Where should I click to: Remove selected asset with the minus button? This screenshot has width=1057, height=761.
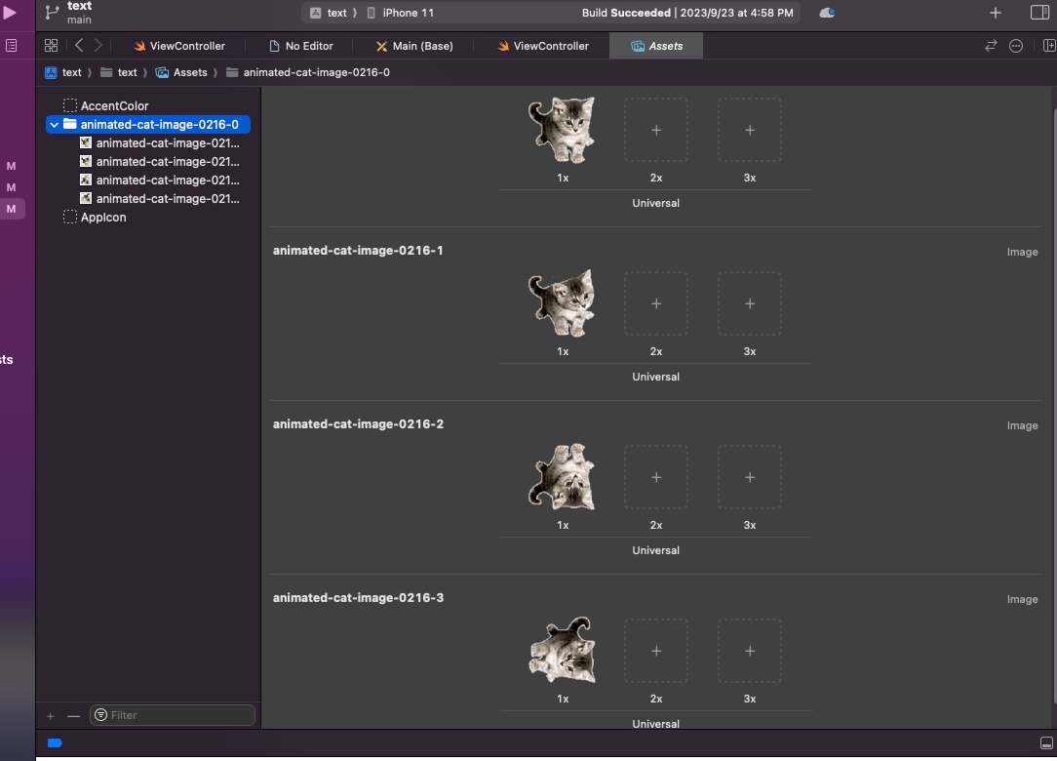(71, 715)
